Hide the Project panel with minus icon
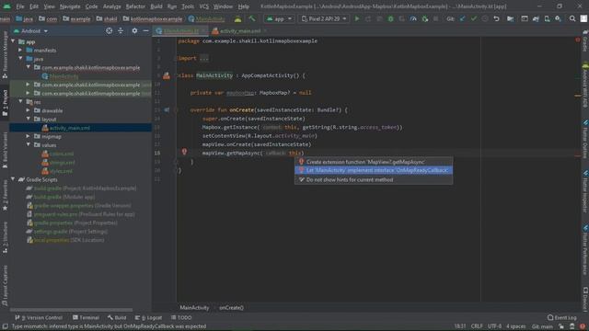 pos(145,30)
